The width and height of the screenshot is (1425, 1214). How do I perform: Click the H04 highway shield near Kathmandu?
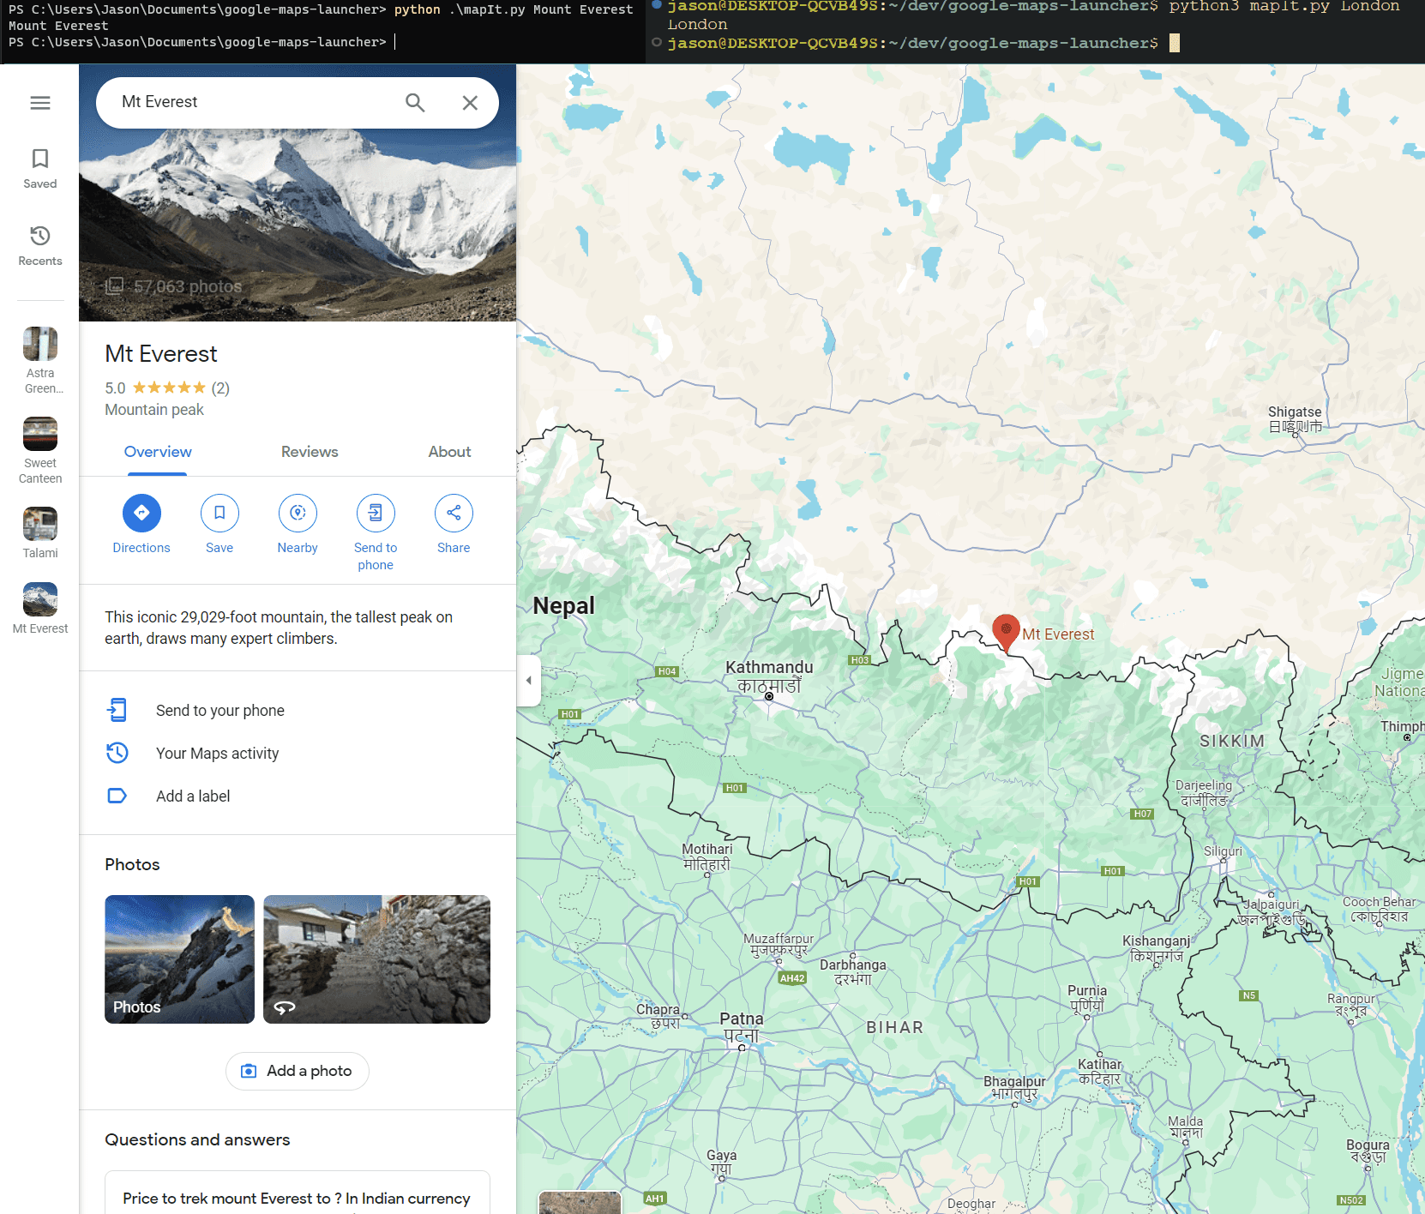tap(667, 671)
